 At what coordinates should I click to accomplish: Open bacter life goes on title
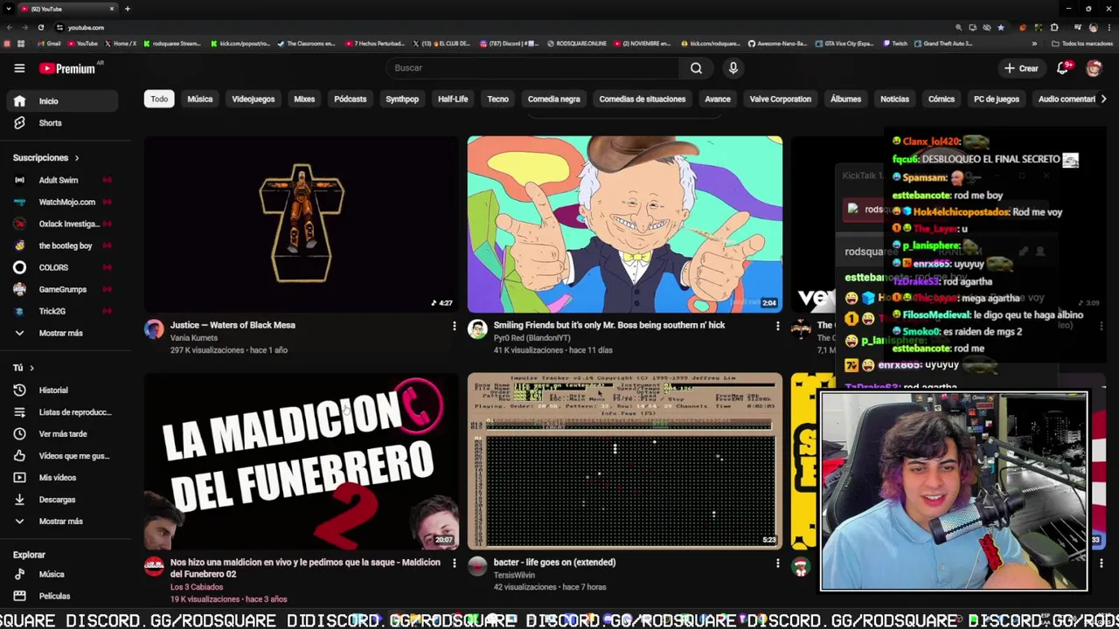click(554, 563)
